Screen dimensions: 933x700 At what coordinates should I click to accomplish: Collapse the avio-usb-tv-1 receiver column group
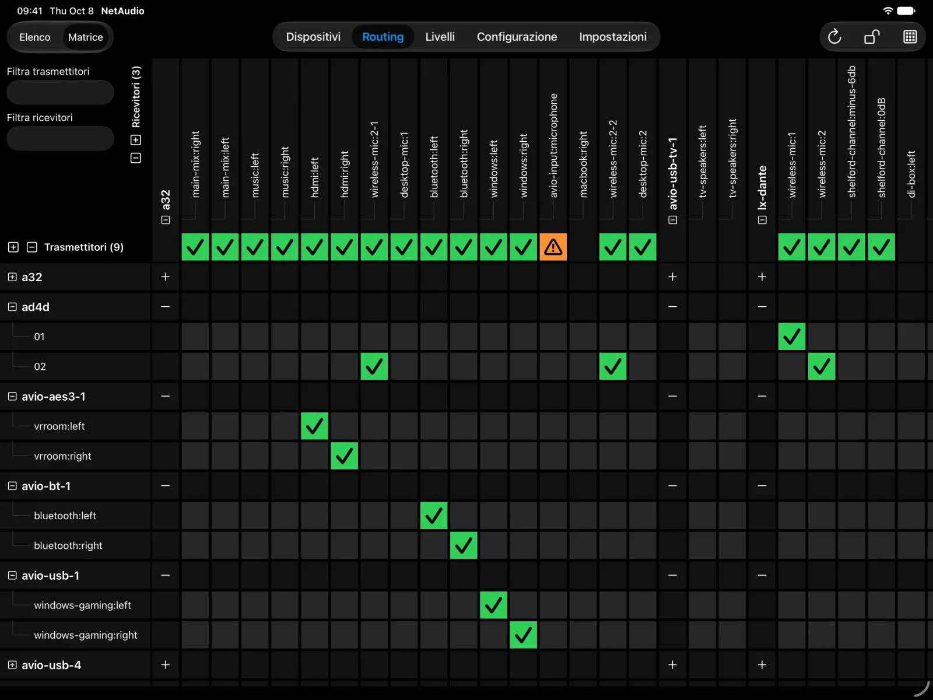pyautogui.click(x=673, y=220)
